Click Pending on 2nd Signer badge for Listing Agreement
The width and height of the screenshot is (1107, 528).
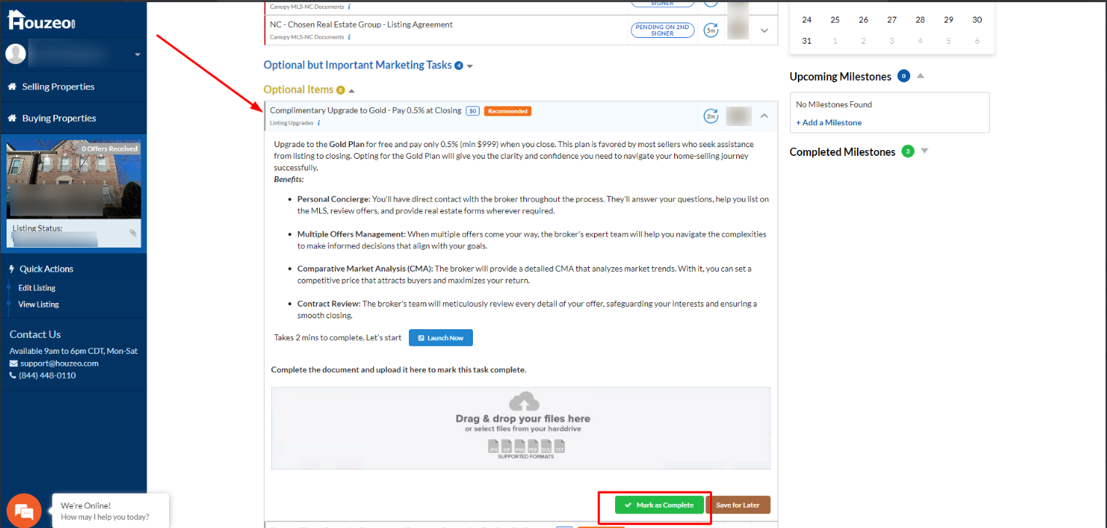[x=662, y=31]
